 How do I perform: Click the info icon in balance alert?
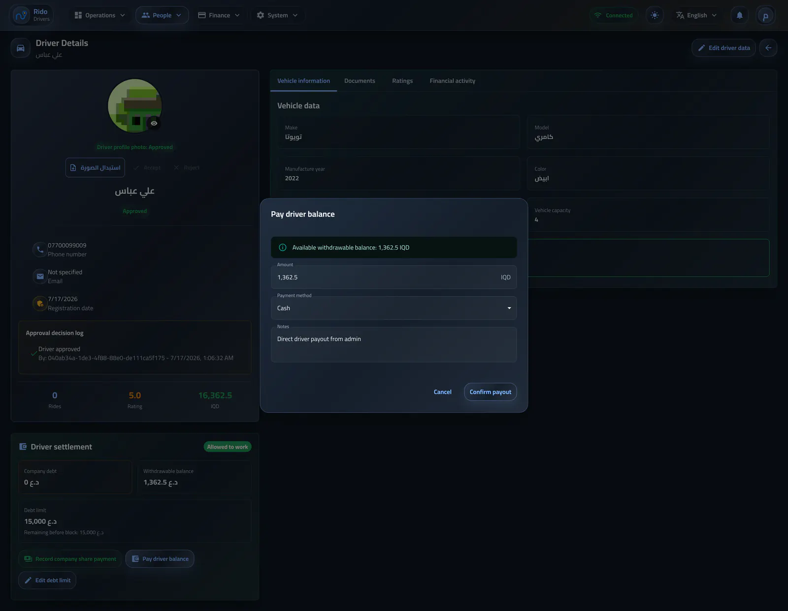tap(283, 248)
